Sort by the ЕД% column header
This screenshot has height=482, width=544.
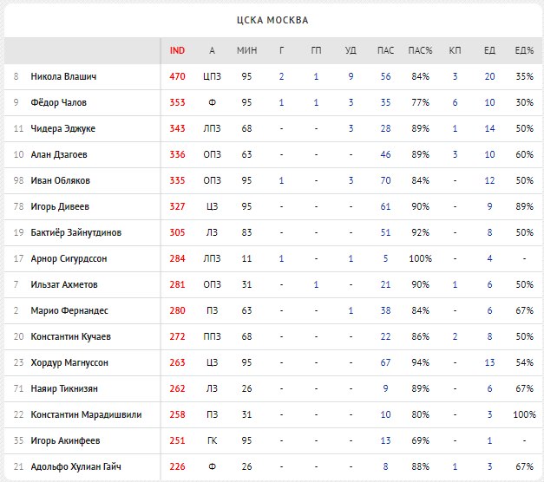tap(524, 50)
